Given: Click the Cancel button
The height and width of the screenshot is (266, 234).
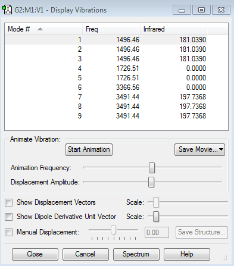Looking at the screenshot, I should pyautogui.click(x=86, y=254).
